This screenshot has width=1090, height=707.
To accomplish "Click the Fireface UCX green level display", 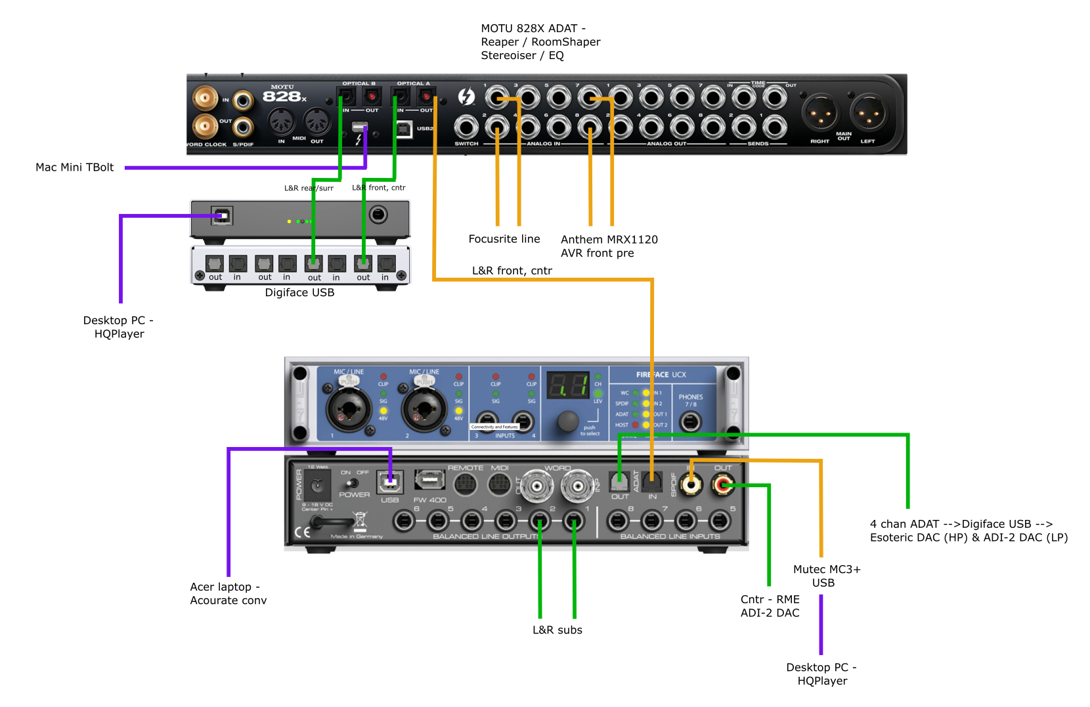I will (569, 386).
